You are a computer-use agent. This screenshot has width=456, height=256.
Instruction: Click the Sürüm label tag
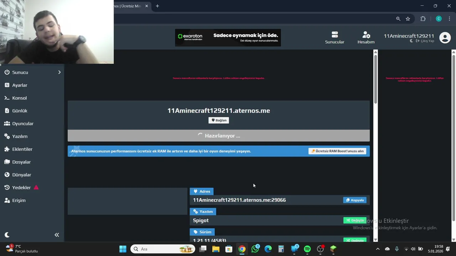pos(202,232)
